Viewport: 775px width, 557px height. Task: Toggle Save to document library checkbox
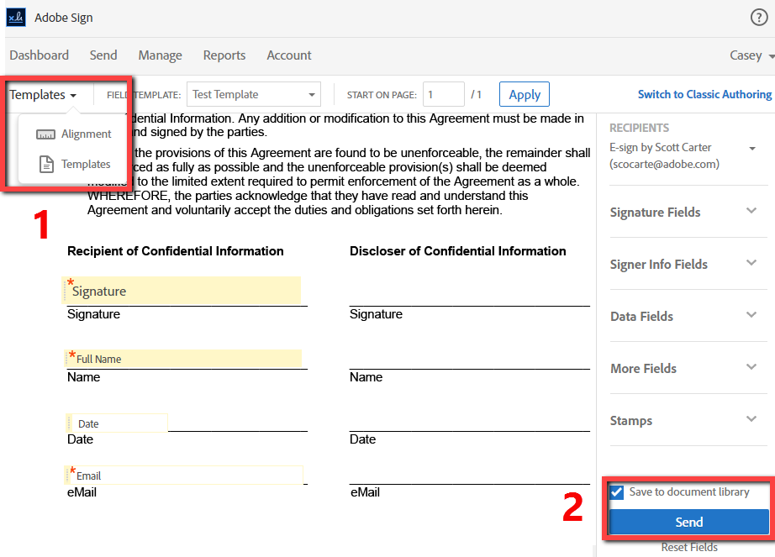(618, 492)
